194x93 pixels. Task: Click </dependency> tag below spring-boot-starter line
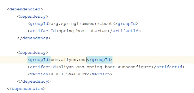34,38
